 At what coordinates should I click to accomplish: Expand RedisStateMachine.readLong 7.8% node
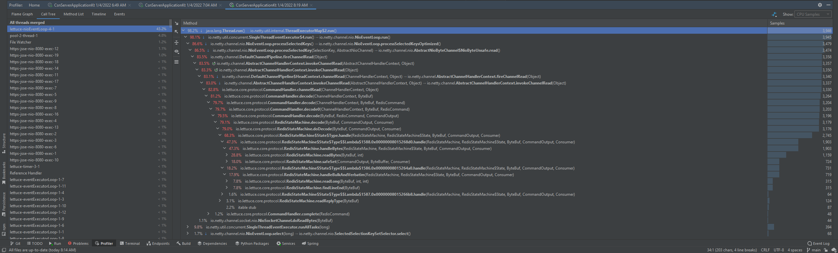227,181
